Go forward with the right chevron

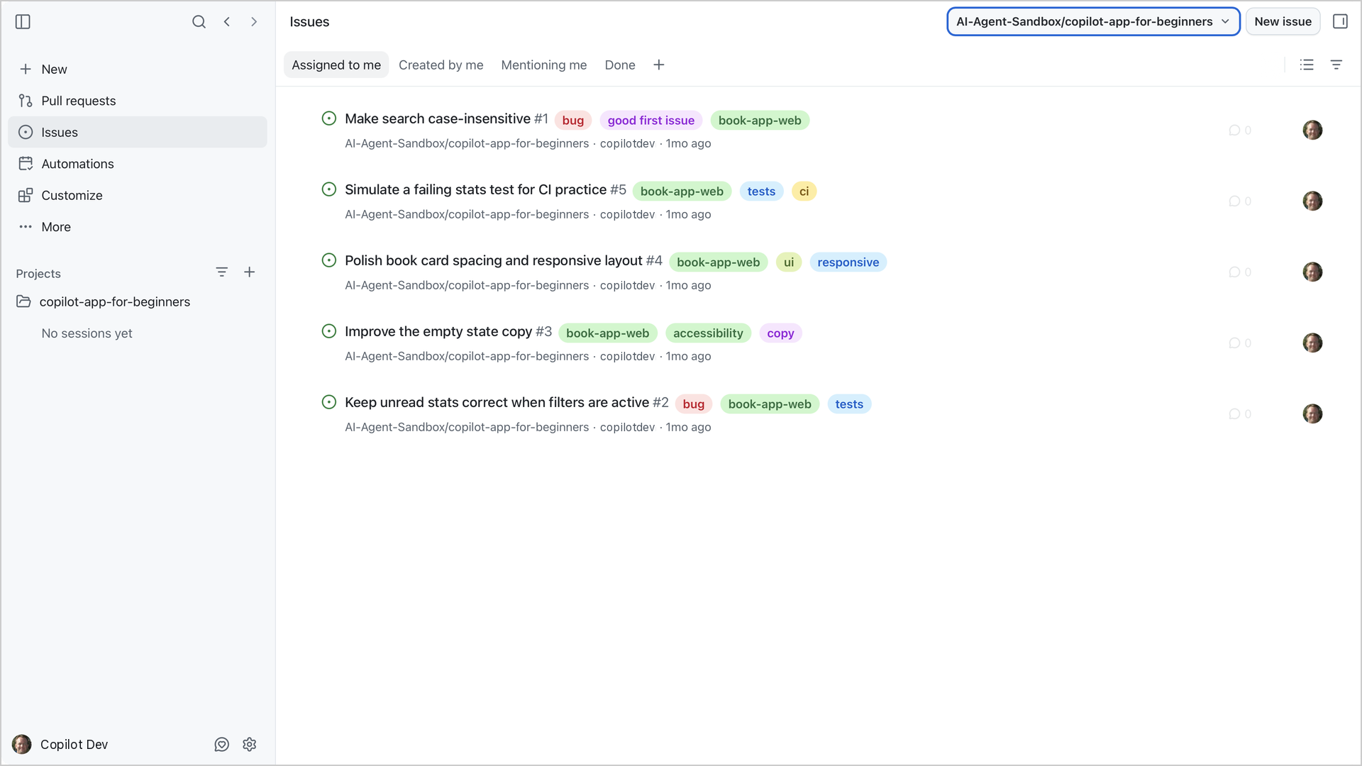point(254,22)
